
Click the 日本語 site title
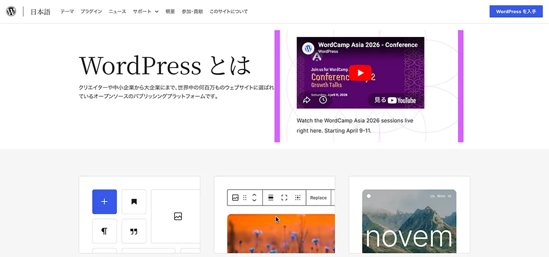tap(40, 12)
